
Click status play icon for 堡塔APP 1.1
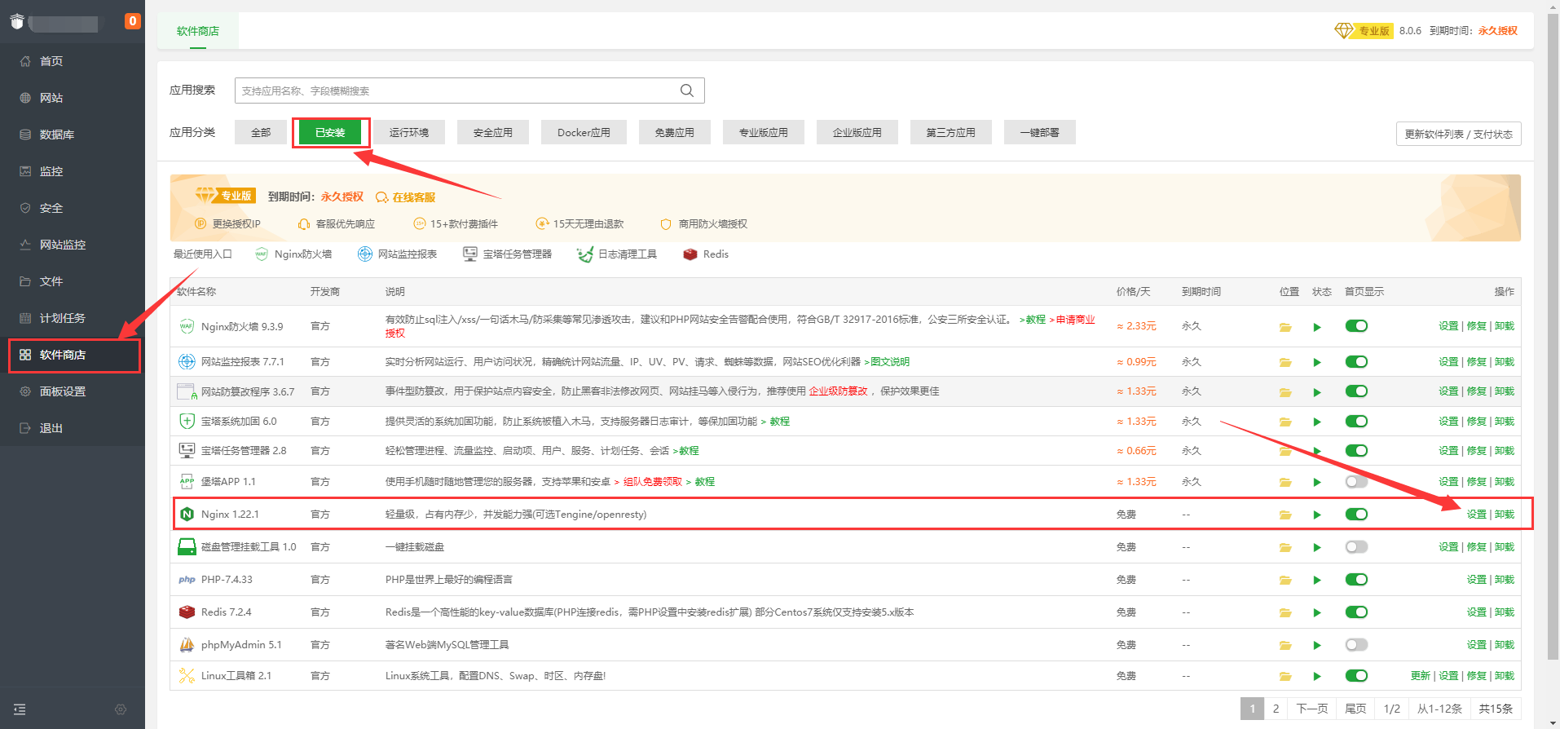1317,483
